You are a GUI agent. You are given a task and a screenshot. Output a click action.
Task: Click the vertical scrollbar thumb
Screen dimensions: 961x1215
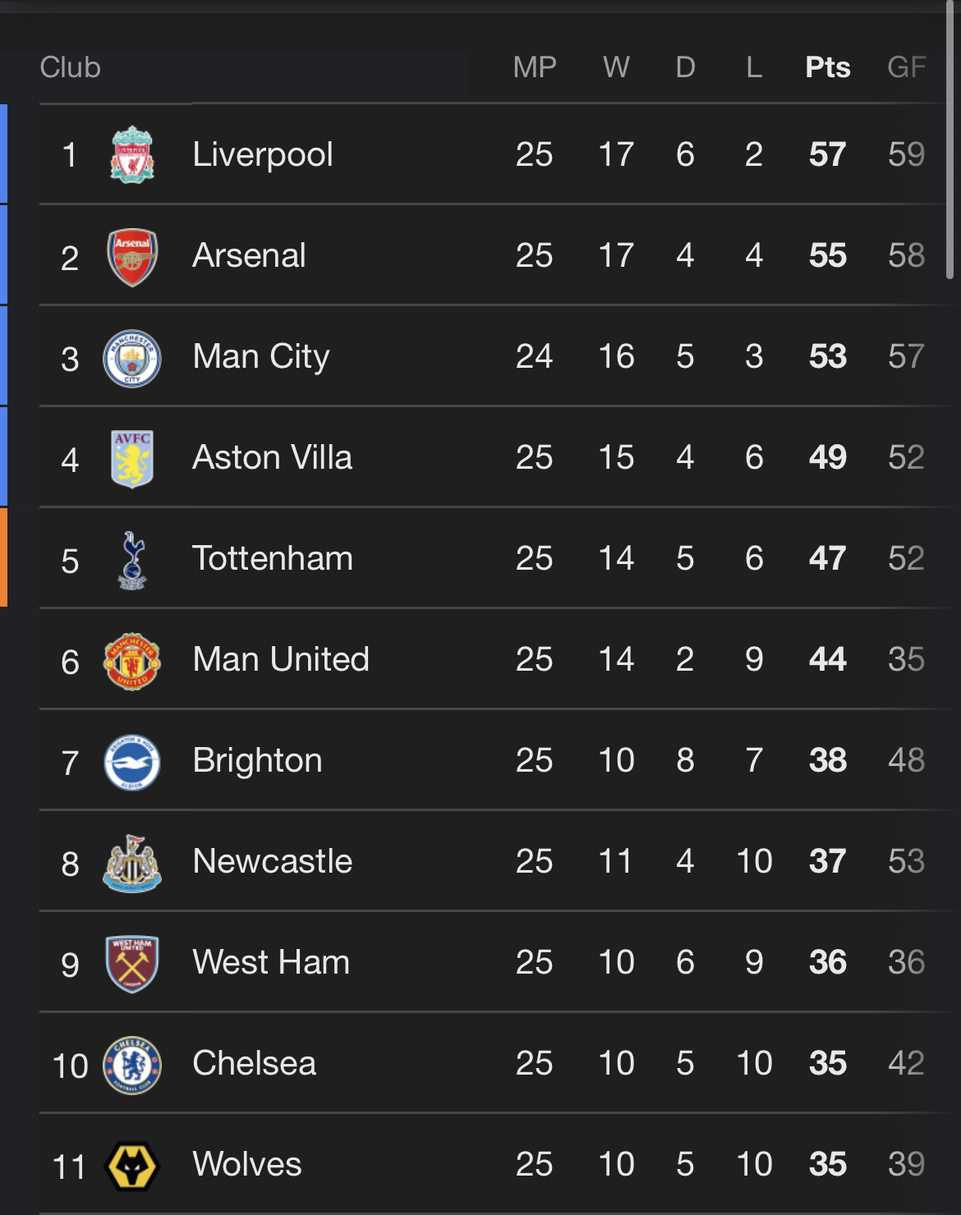[950, 140]
